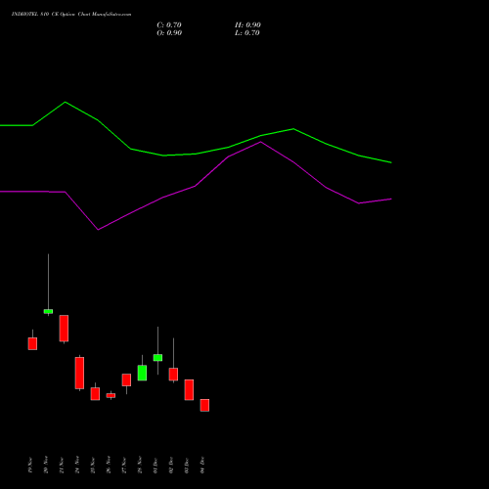Click the '21 Nov' date label

point(62,466)
